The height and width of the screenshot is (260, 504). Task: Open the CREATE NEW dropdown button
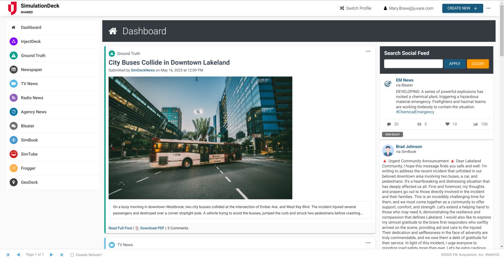(462, 8)
